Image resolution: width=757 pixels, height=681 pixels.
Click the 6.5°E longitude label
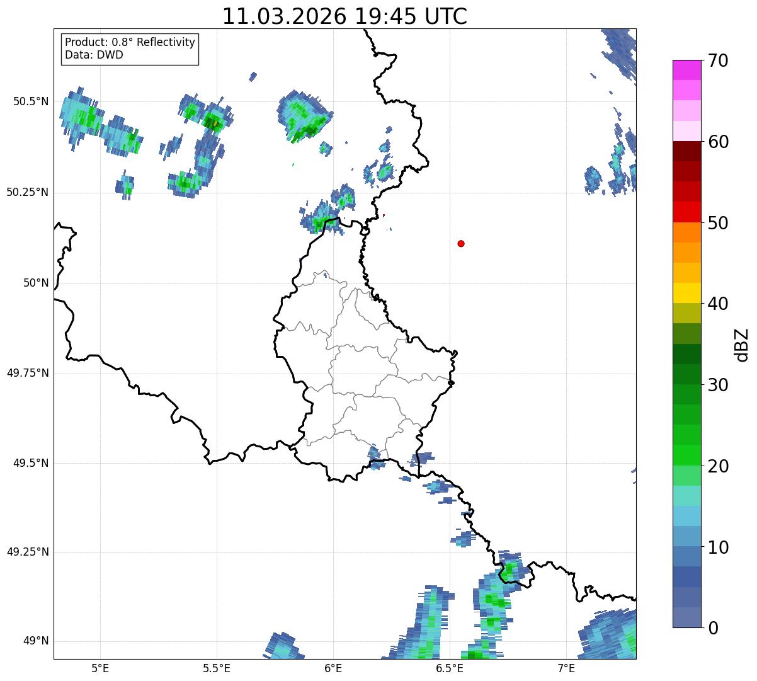pyautogui.click(x=450, y=668)
